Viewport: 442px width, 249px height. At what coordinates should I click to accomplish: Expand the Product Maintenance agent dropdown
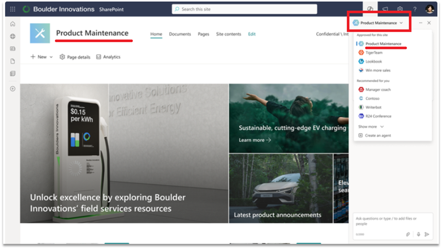click(x=378, y=23)
